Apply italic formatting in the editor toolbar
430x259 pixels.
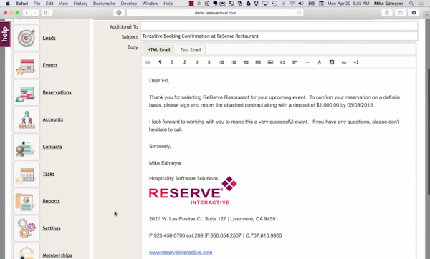pyautogui.click(x=185, y=62)
